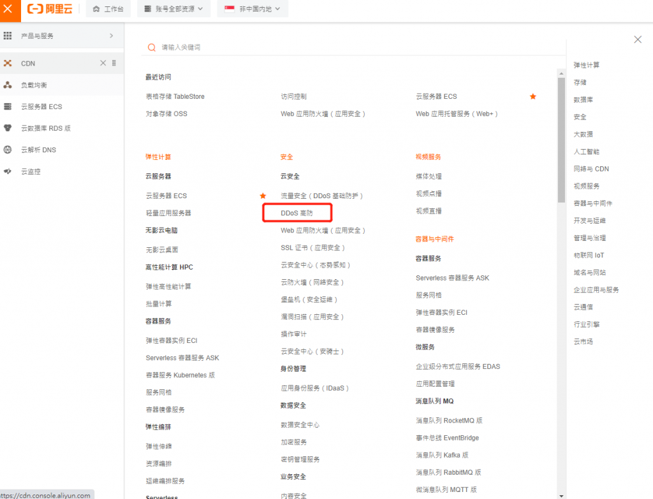
Task: Open 应用身份服务 (IDaaS) link
Action: tap(314, 388)
